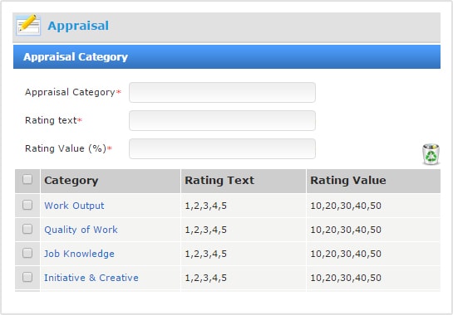
Task: Open the Work Output category link
Action: click(x=74, y=206)
